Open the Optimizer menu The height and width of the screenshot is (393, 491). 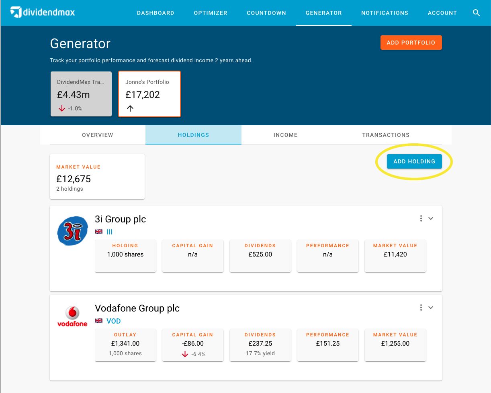tap(211, 13)
